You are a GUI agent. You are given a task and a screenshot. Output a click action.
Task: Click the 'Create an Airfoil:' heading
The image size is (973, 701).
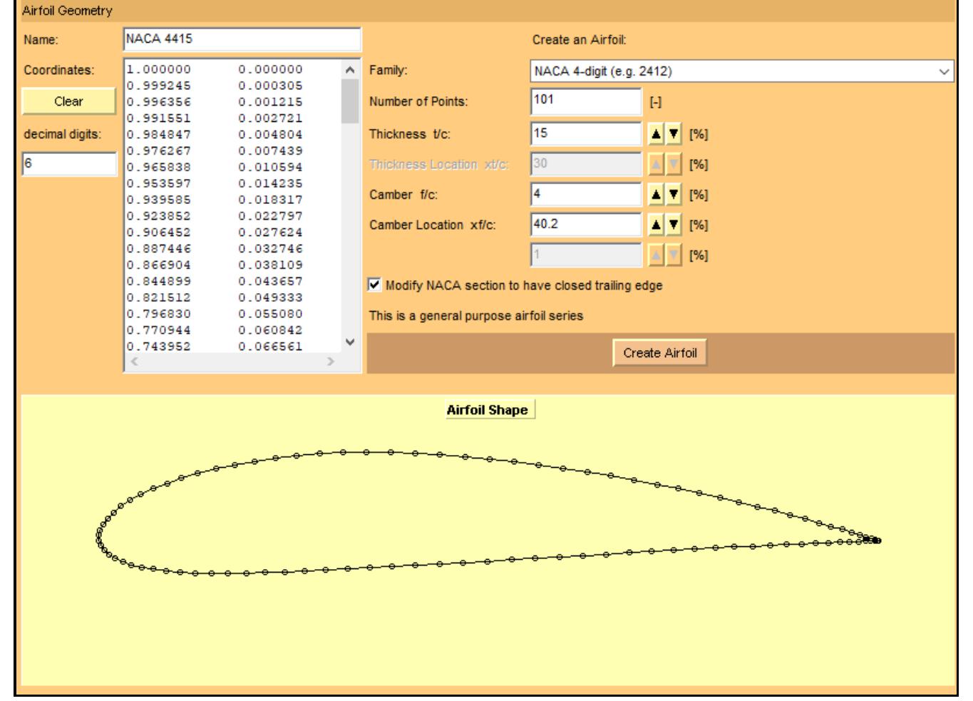point(579,40)
